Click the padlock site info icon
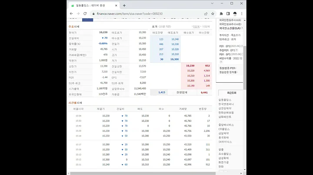Image resolution: width=313 pixels, height=175 pixels. pos(93,14)
